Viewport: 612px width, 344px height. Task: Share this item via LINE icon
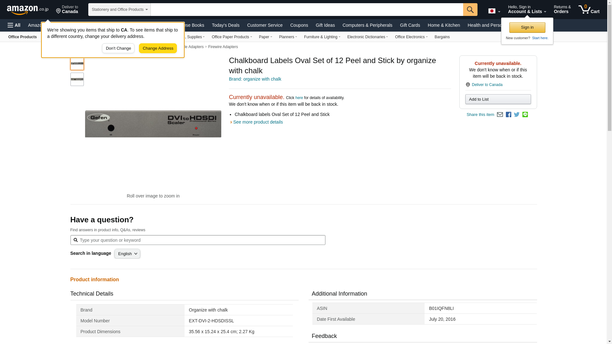tap(525, 115)
